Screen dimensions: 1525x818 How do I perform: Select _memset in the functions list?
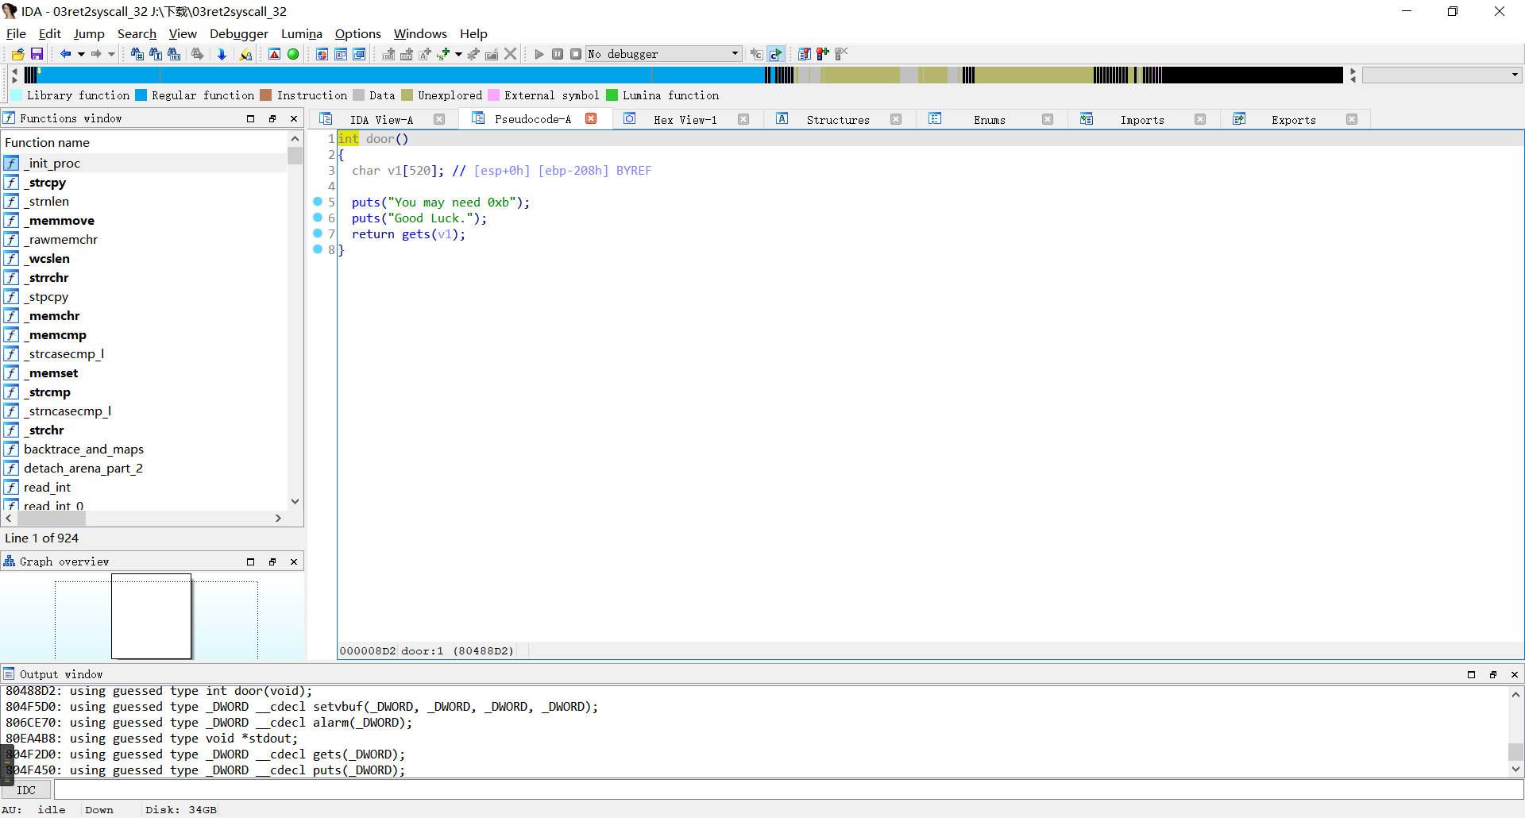coord(53,373)
